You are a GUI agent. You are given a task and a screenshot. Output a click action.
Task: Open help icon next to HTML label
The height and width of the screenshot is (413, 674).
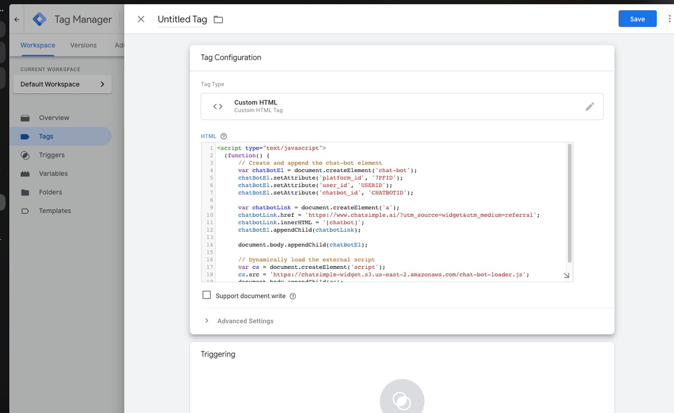[224, 136]
